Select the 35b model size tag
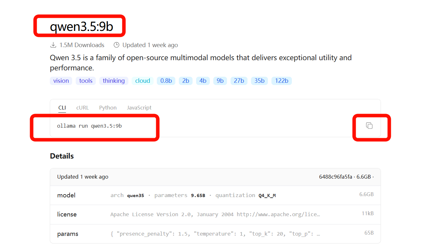 click(x=259, y=81)
